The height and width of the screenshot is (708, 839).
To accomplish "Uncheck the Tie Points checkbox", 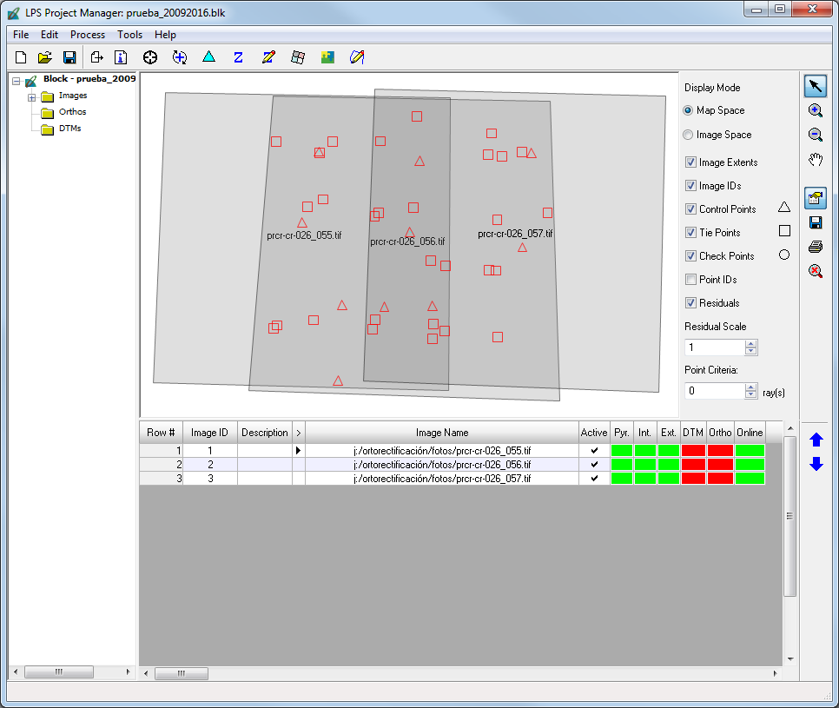I will pyautogui.click(x=690, y=233).
